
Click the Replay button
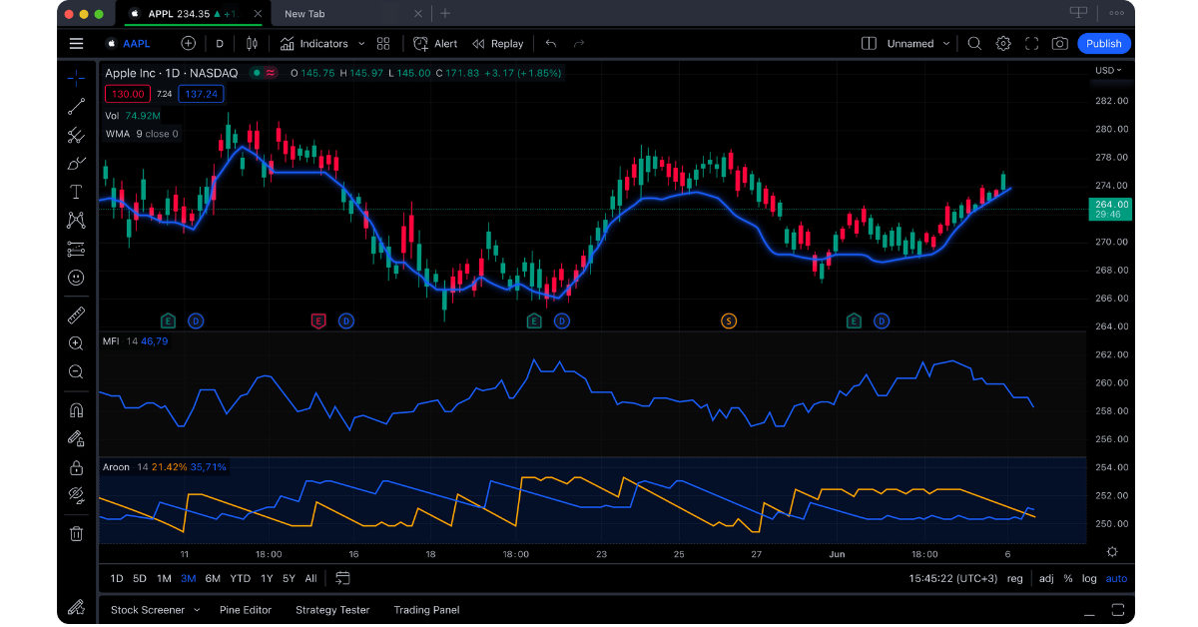[x=498, y=44]
